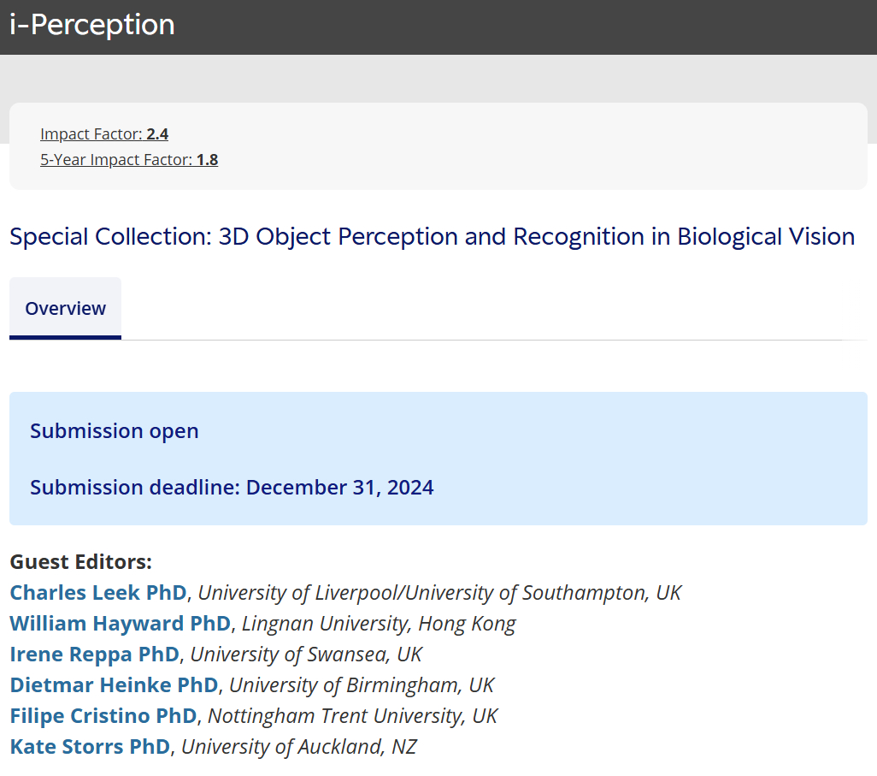The width and height of the screenshot is (877, 776).
Task: Click the Lingnan University, Hong Kong affiliation
Action: tap(379, 624)
